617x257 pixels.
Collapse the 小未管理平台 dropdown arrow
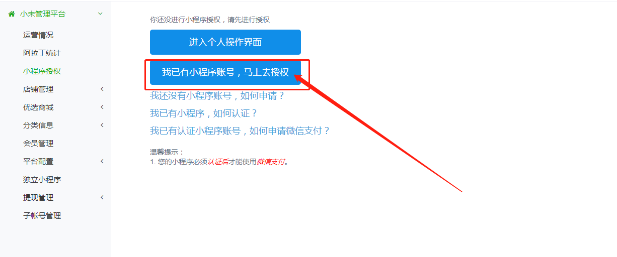pos(100,14)
